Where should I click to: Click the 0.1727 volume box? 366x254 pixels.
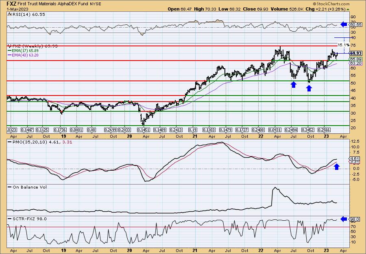pyautogui.click(x=242, y=130)
